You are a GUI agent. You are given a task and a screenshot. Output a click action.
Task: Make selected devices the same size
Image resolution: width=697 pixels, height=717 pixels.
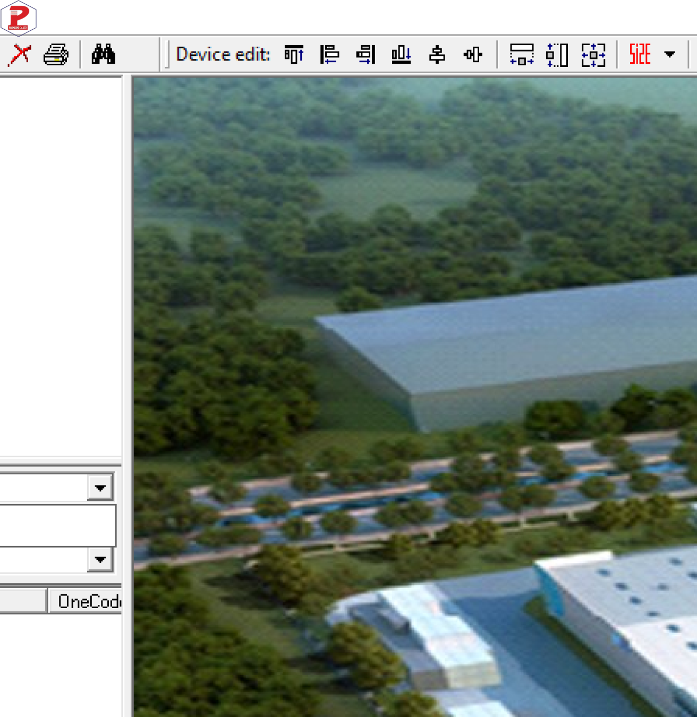593,55
